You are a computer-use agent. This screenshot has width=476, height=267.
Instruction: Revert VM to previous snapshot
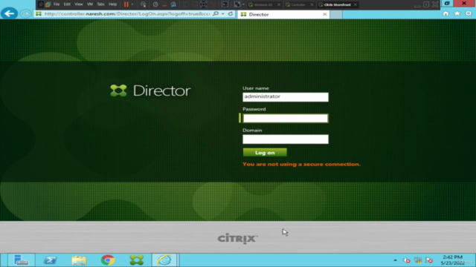pyautogui.click(x=164, y=4)
